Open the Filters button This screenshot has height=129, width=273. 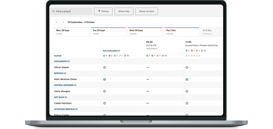[x=103, y=11]
